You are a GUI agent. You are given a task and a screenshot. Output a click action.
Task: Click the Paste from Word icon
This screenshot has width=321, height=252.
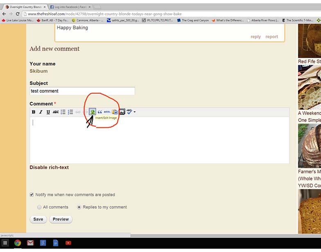pos(115,112)
